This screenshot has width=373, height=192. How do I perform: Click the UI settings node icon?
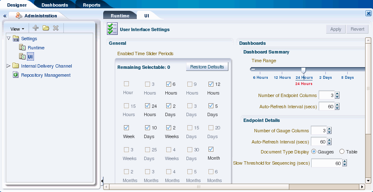pyautogui.click(x=22, y=56)
